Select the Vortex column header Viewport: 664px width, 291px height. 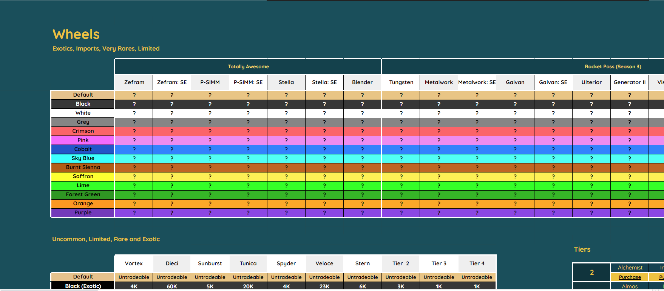(134, 263)
